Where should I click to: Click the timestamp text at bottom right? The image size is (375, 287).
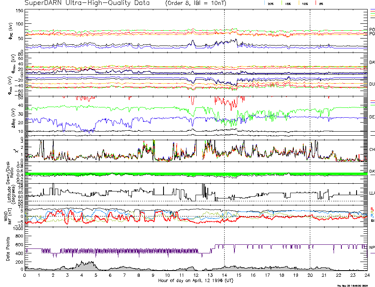[x=354, y=285]
